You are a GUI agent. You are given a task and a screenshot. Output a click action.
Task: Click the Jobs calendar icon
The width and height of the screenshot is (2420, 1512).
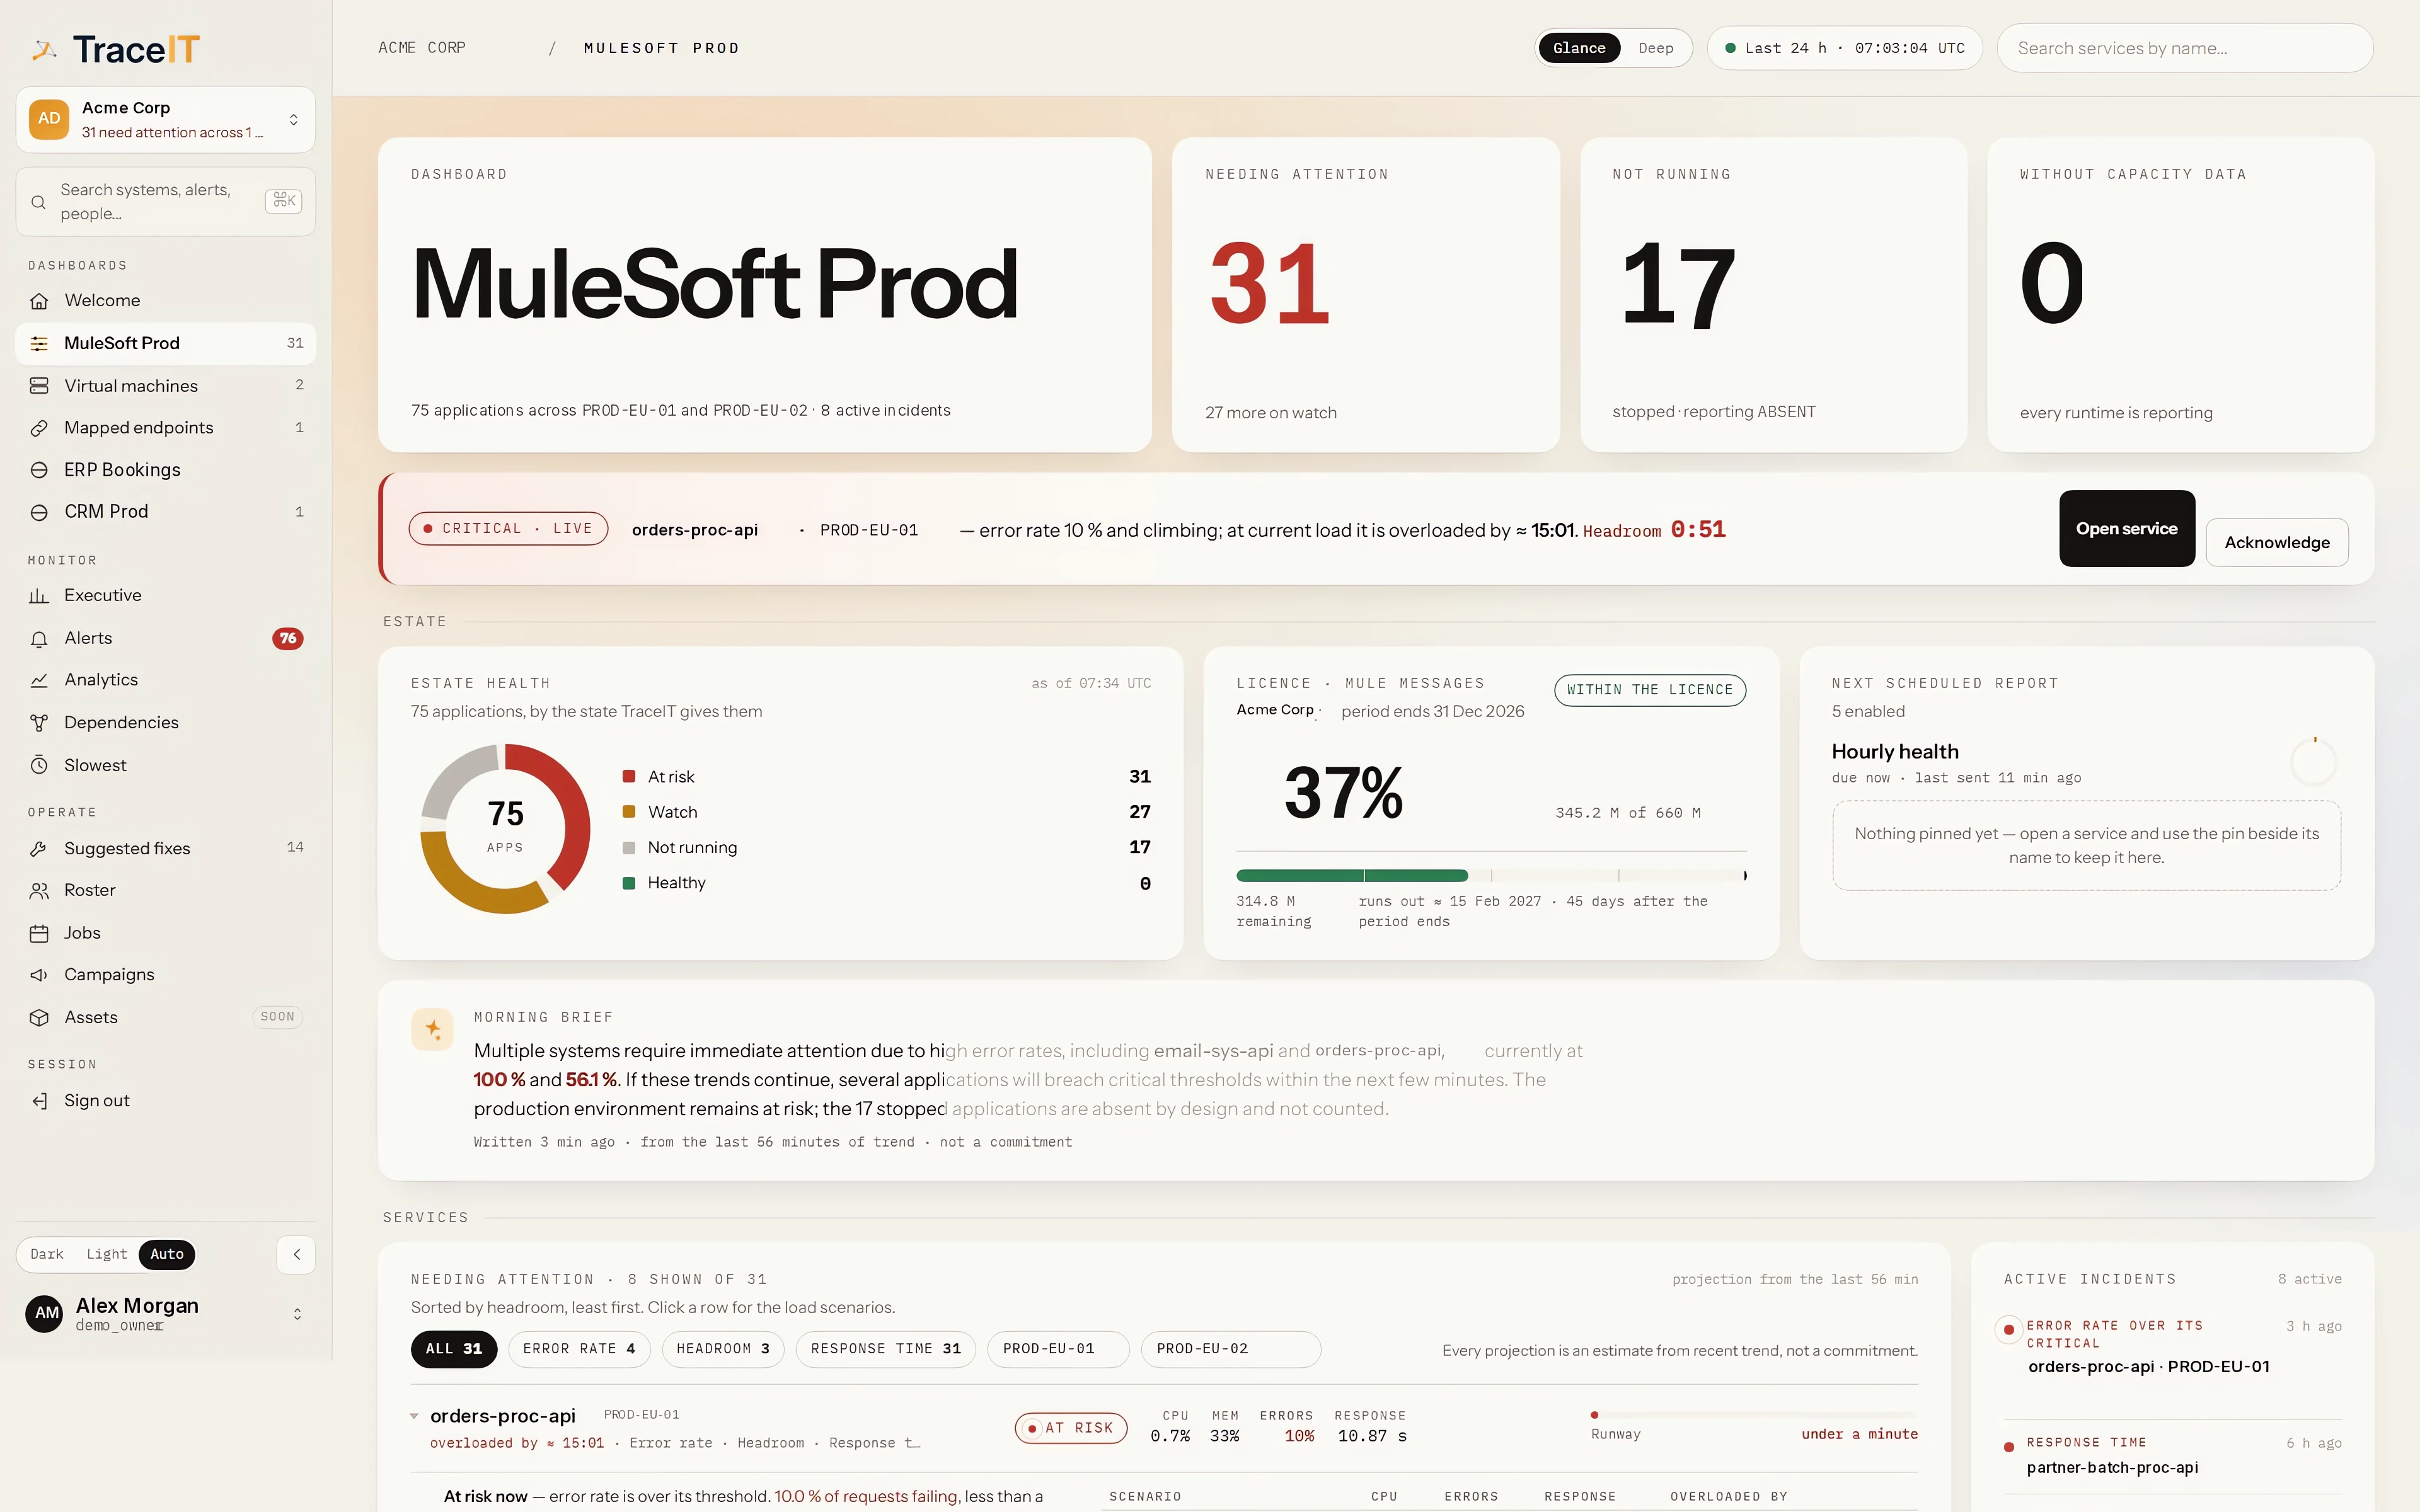(x=39, y=934)
